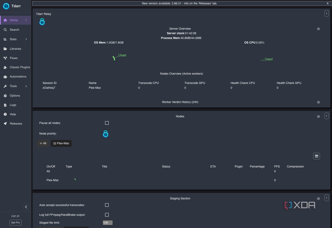Open Help question mark icon
This screenshot has height=228, width=332.
[5, 114]
